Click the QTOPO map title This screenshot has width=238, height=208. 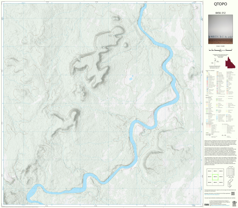tap(220, 4)
